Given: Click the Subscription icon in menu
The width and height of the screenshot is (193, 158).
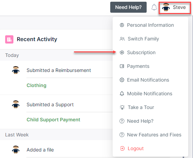Looking at the screenshot, I should point(122,52).
